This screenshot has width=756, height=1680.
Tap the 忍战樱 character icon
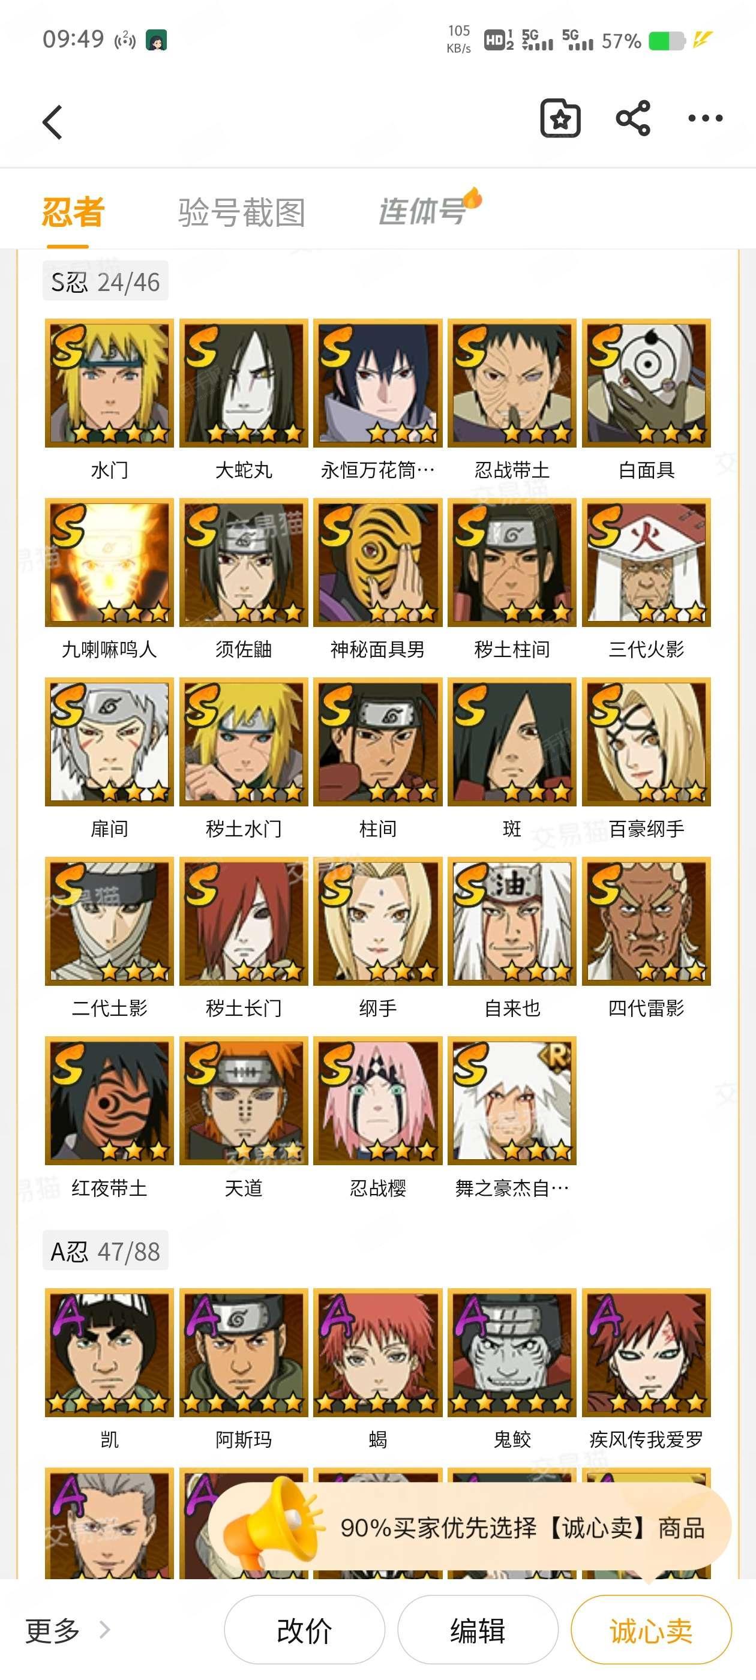point(377,1100)
